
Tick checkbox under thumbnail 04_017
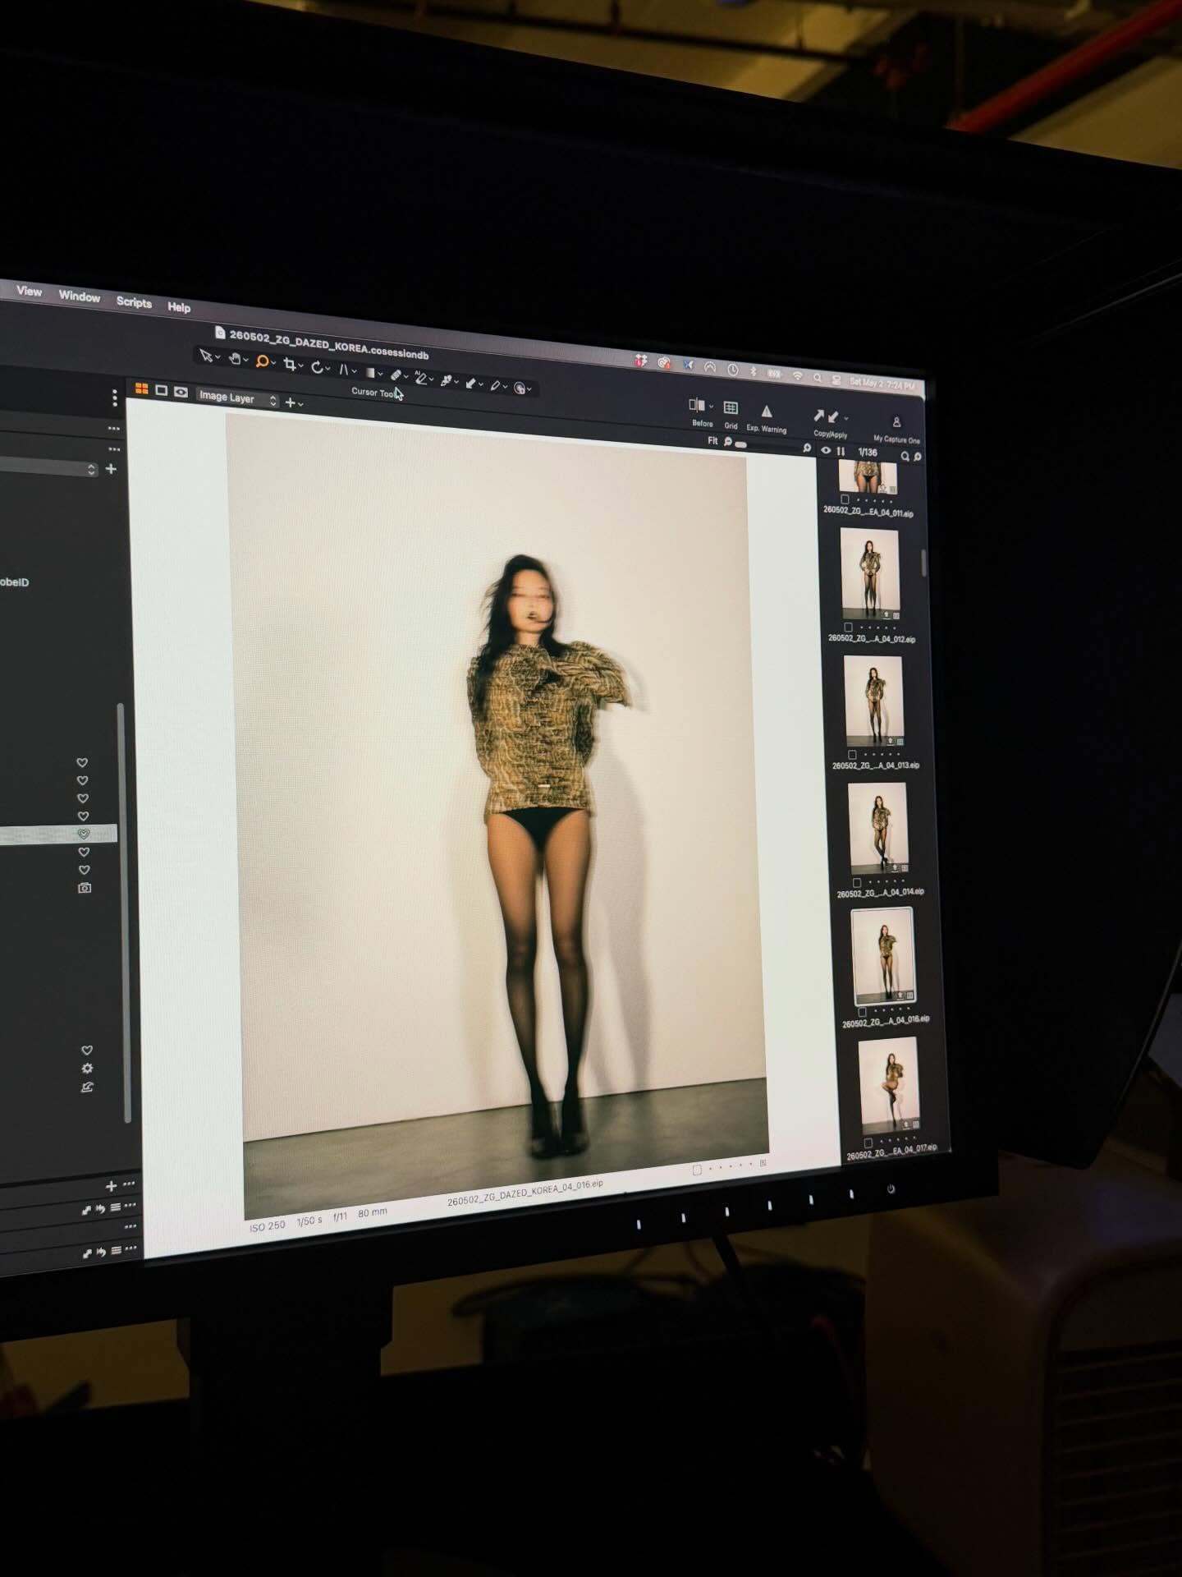868,1143
